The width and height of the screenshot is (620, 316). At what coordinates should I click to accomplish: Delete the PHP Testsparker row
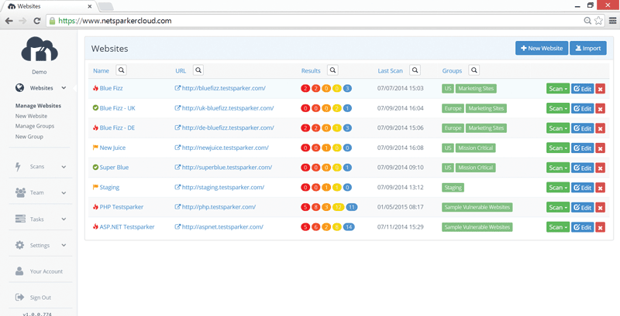click(x=600, y=208)
